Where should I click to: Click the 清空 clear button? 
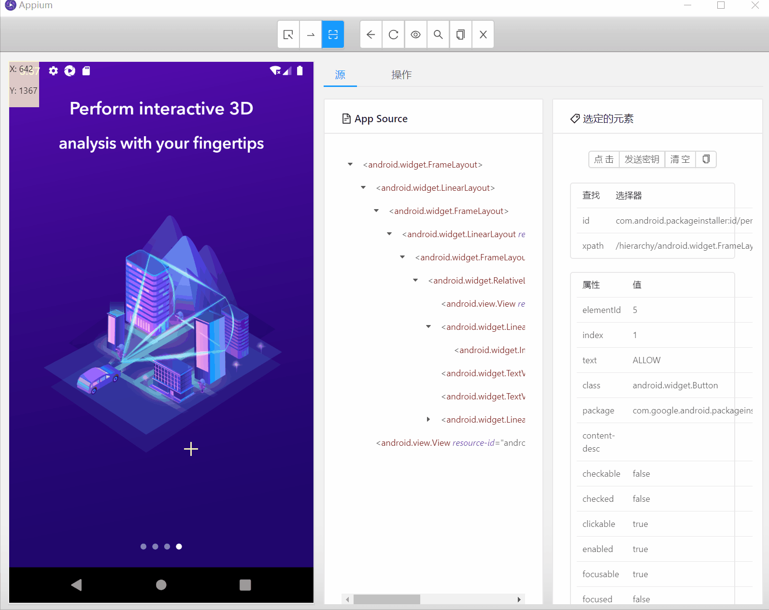pyautogui.click(x=680, y=159)
